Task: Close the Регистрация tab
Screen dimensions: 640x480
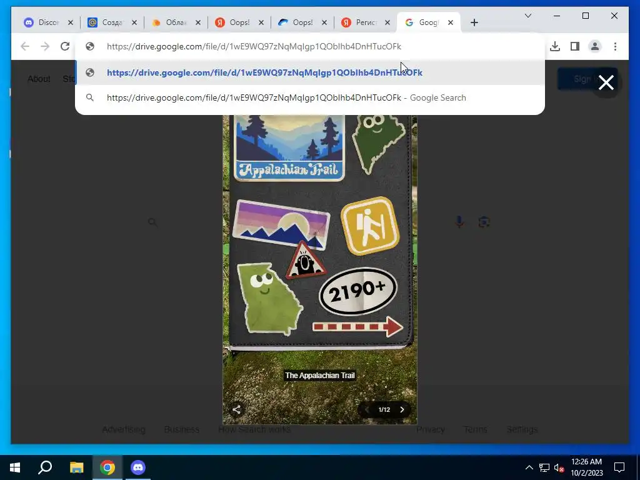Action: (387, 22)
